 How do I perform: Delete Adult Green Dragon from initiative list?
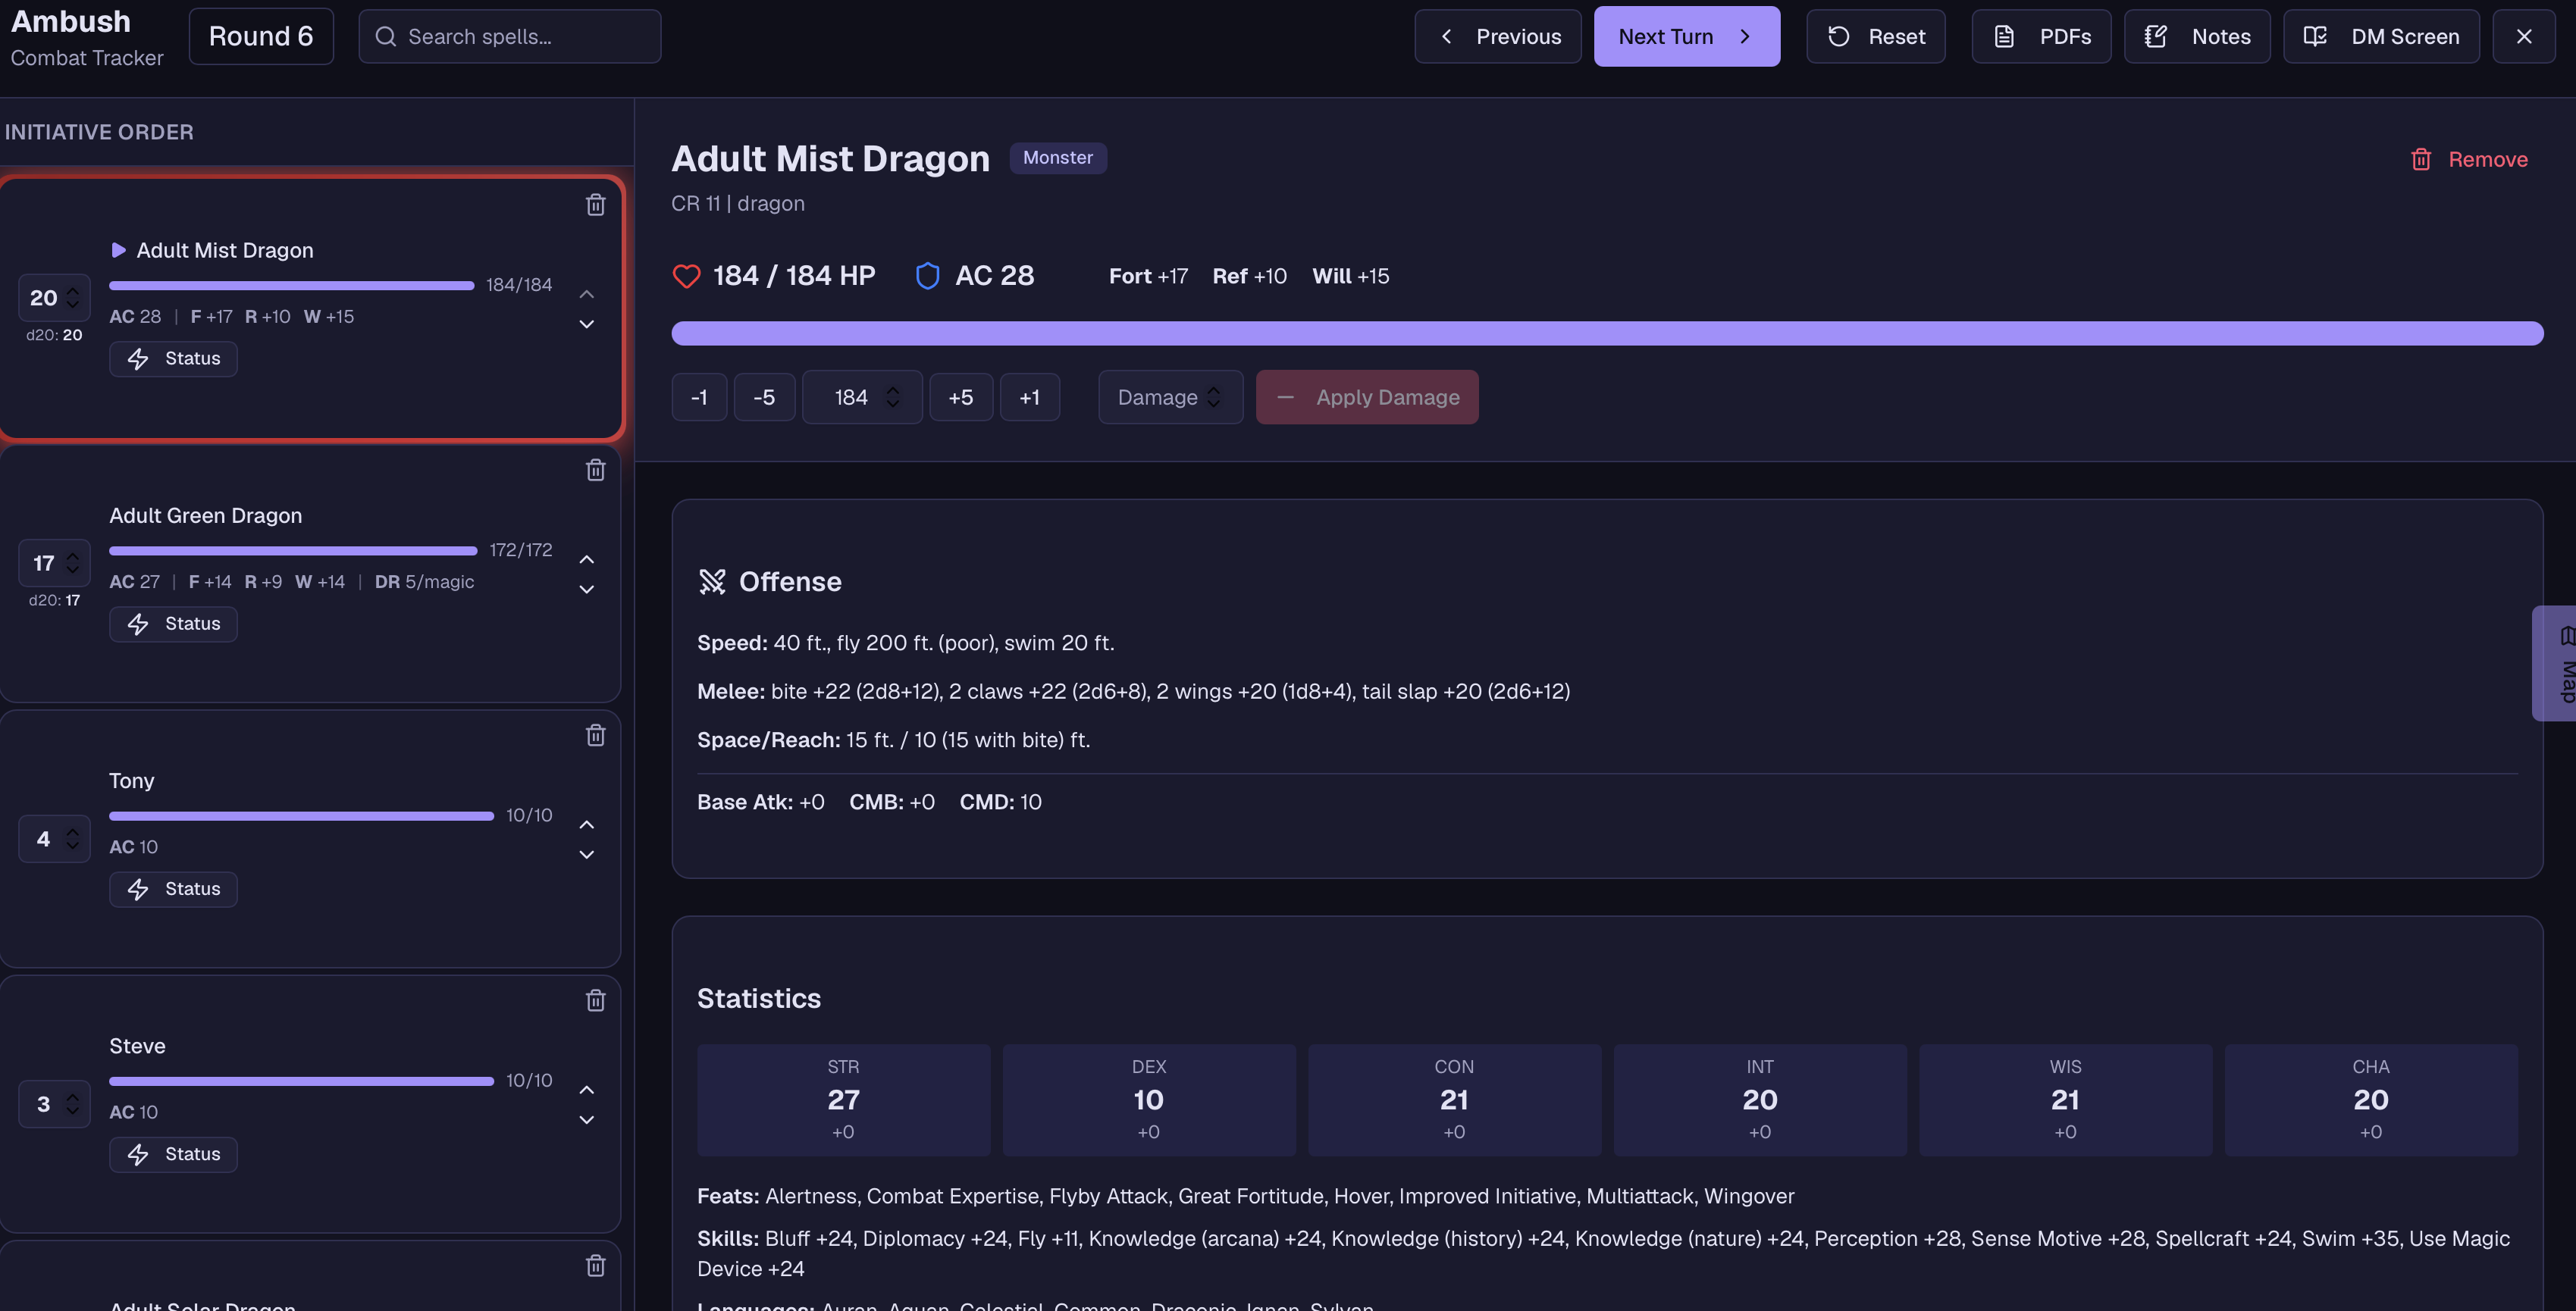click(595, 470)
